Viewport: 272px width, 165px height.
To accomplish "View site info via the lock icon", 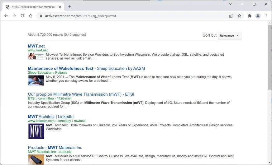I will pyautogui.click(x=41, y=16).
